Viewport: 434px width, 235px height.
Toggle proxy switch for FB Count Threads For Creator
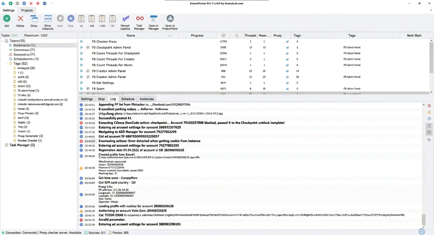click(287, 59)
